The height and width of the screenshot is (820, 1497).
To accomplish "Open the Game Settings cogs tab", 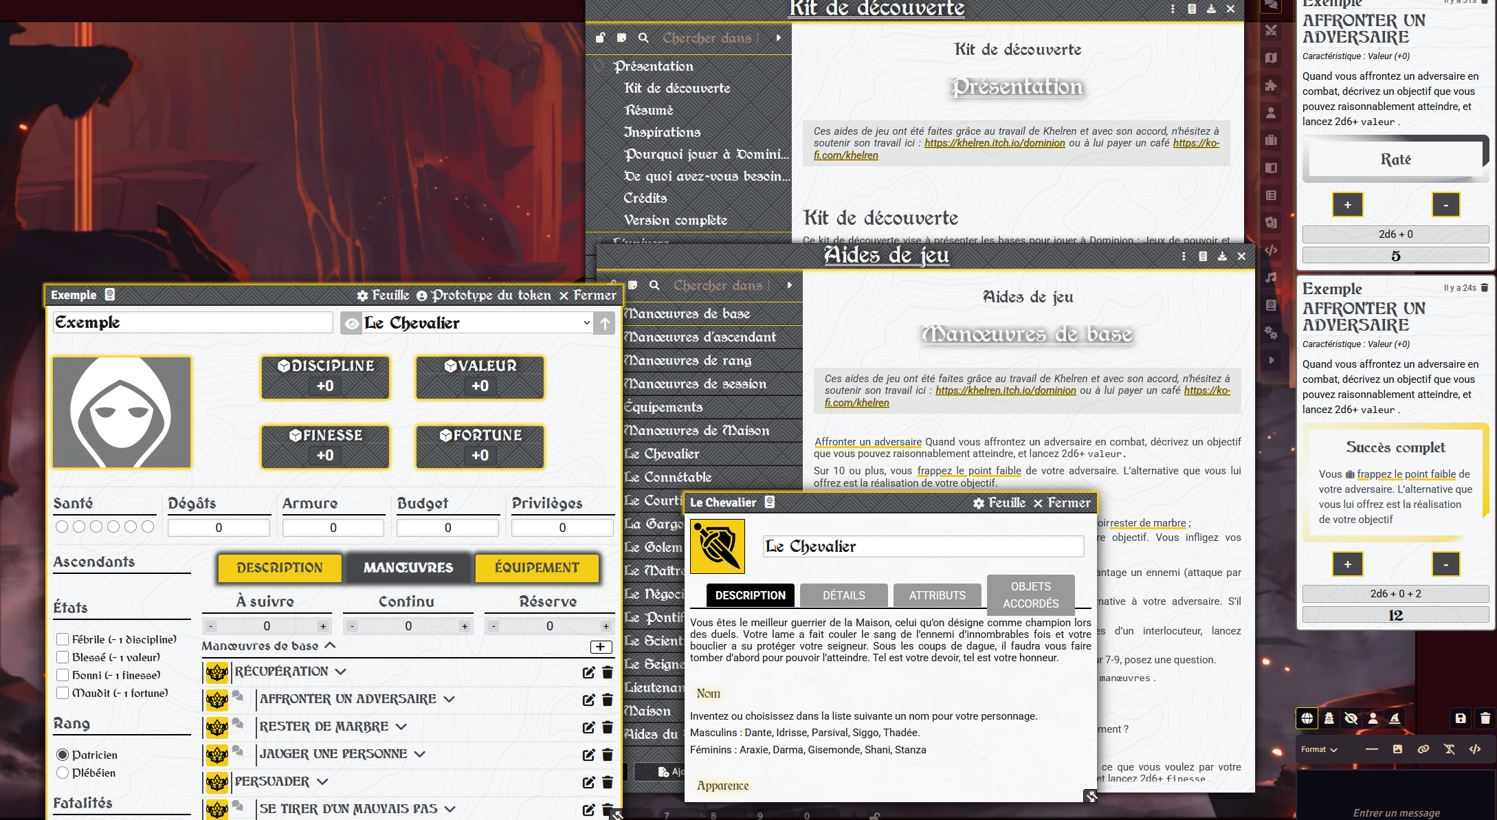I will (1271, 333).
